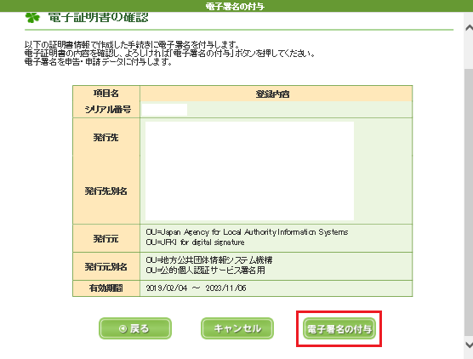Image resolution: width=473 pixels, height=359 pixels.
Task: Click the 電子証明書の確認 heading
Action: pos(99,18)
